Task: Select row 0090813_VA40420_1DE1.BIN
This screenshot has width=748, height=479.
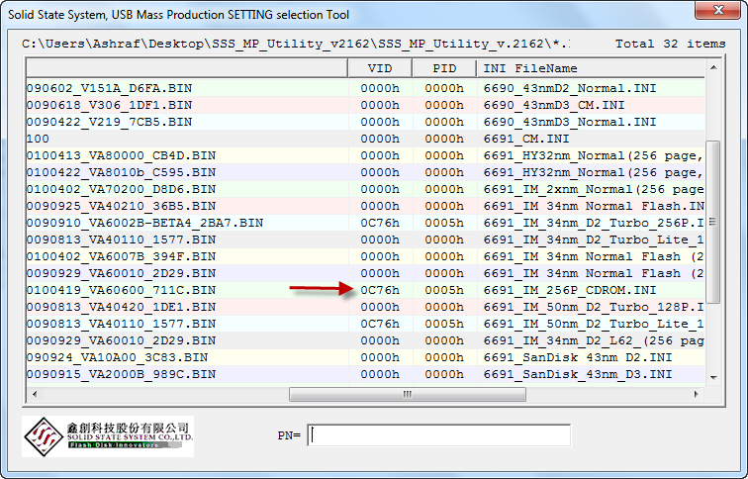Action: pos(365,307)
